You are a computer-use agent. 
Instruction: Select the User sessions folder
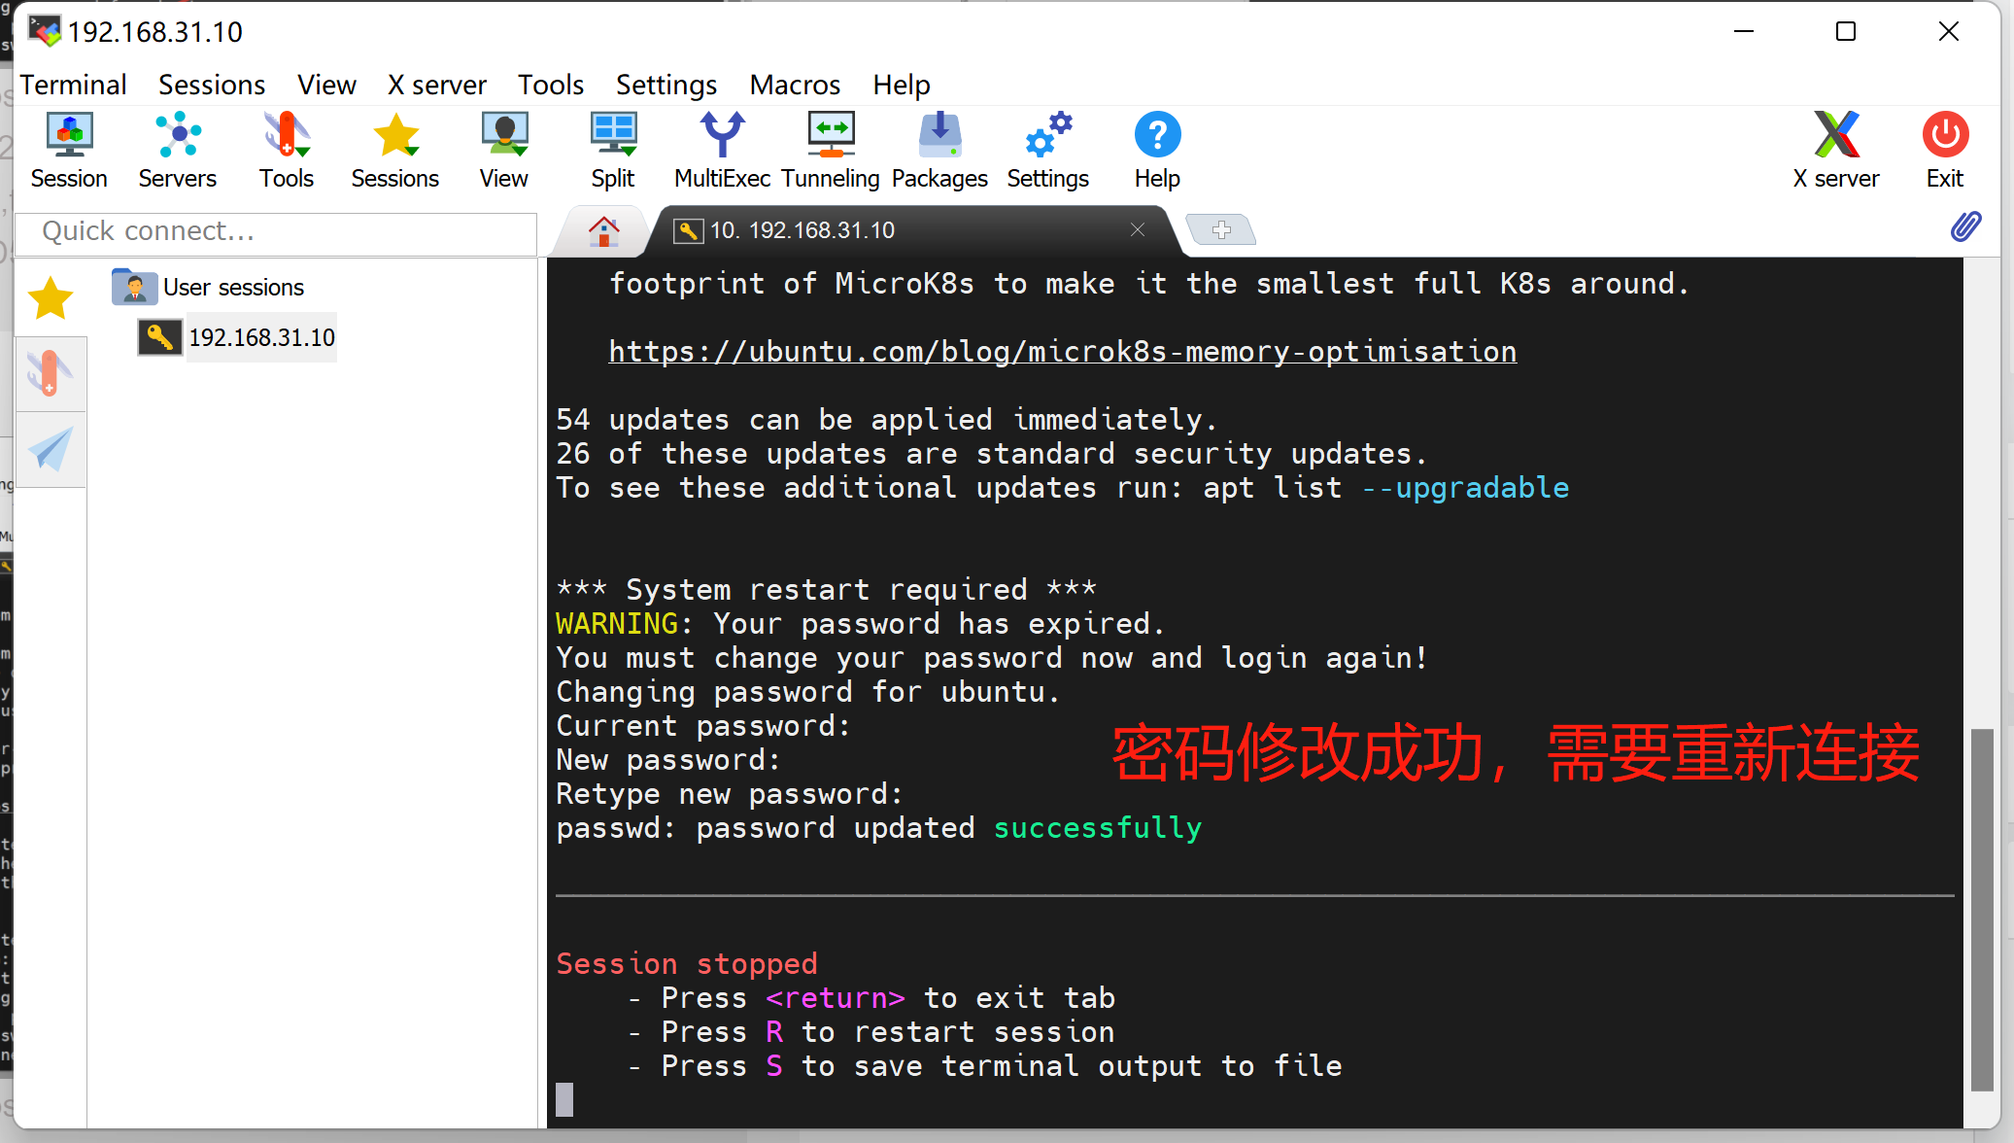232,288
